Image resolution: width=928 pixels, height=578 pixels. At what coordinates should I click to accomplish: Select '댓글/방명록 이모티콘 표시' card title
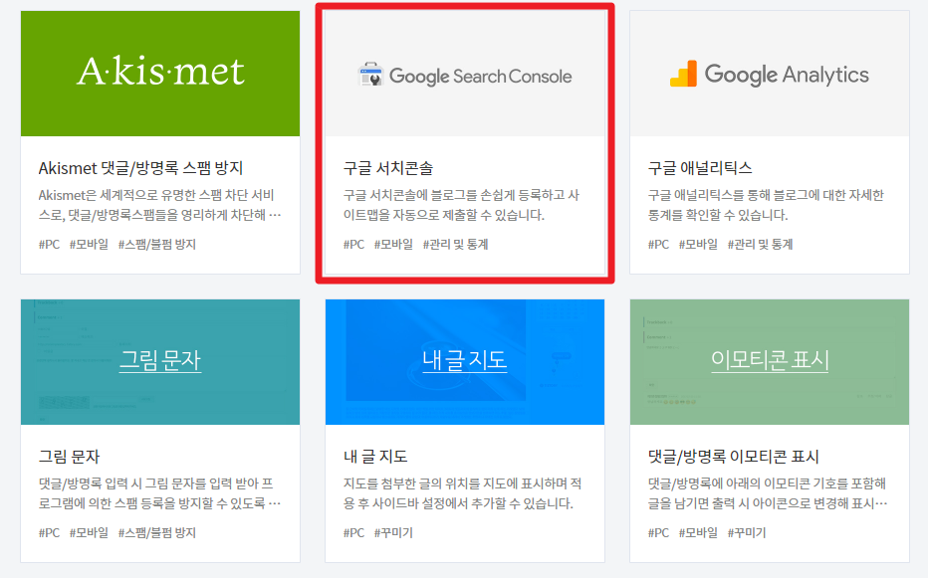(x=733, y=457)
